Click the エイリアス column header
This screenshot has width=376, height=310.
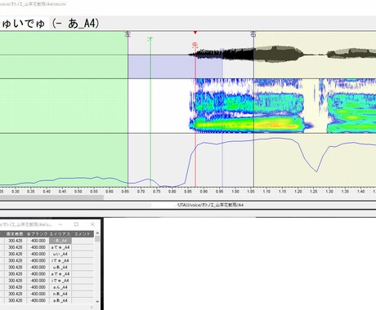point(60,234)
